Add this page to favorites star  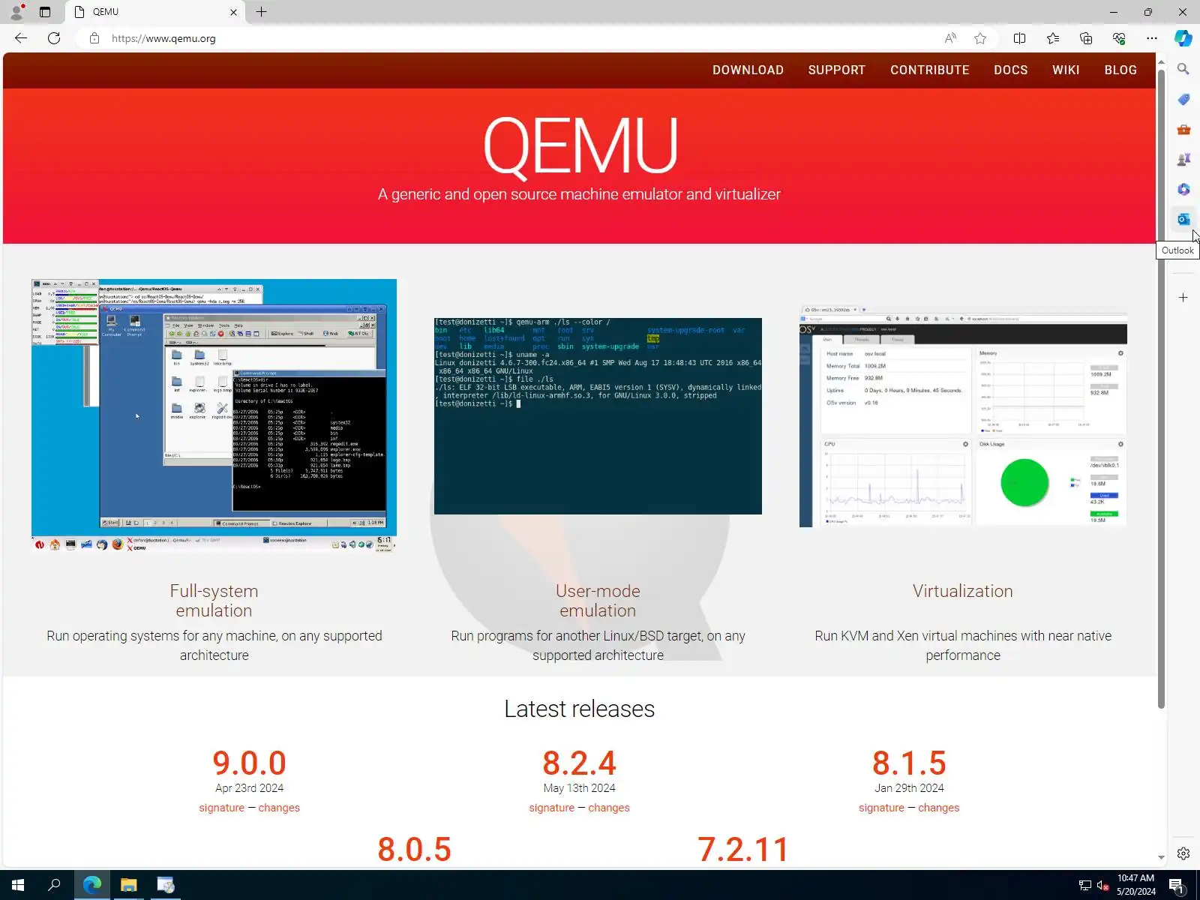click(x=980, y=38)
